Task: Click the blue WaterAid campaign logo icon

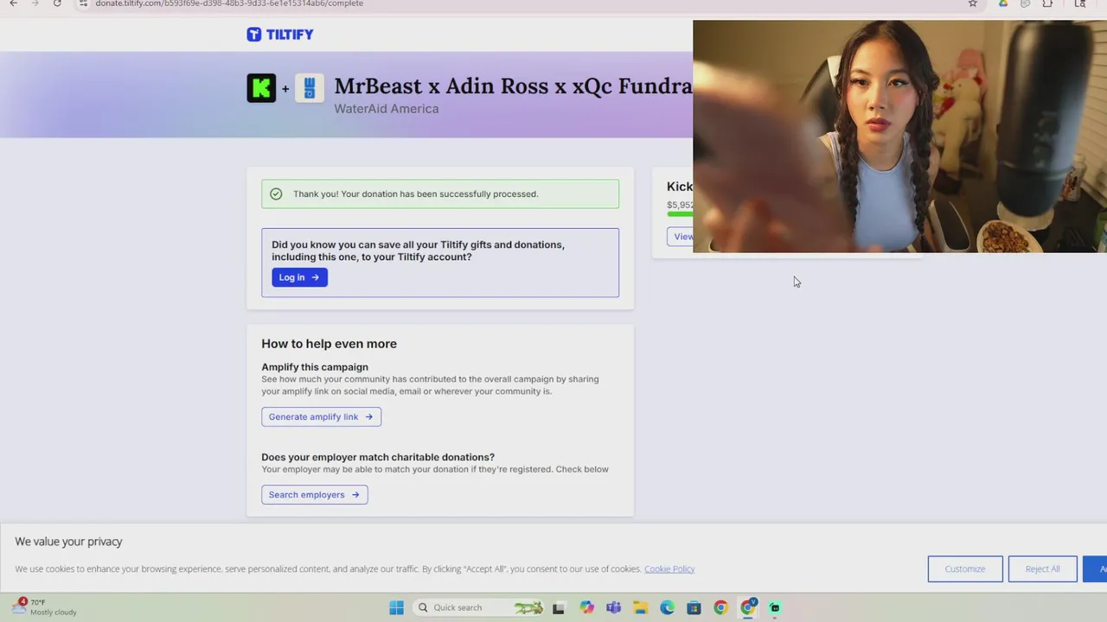Action: (309, 88)
